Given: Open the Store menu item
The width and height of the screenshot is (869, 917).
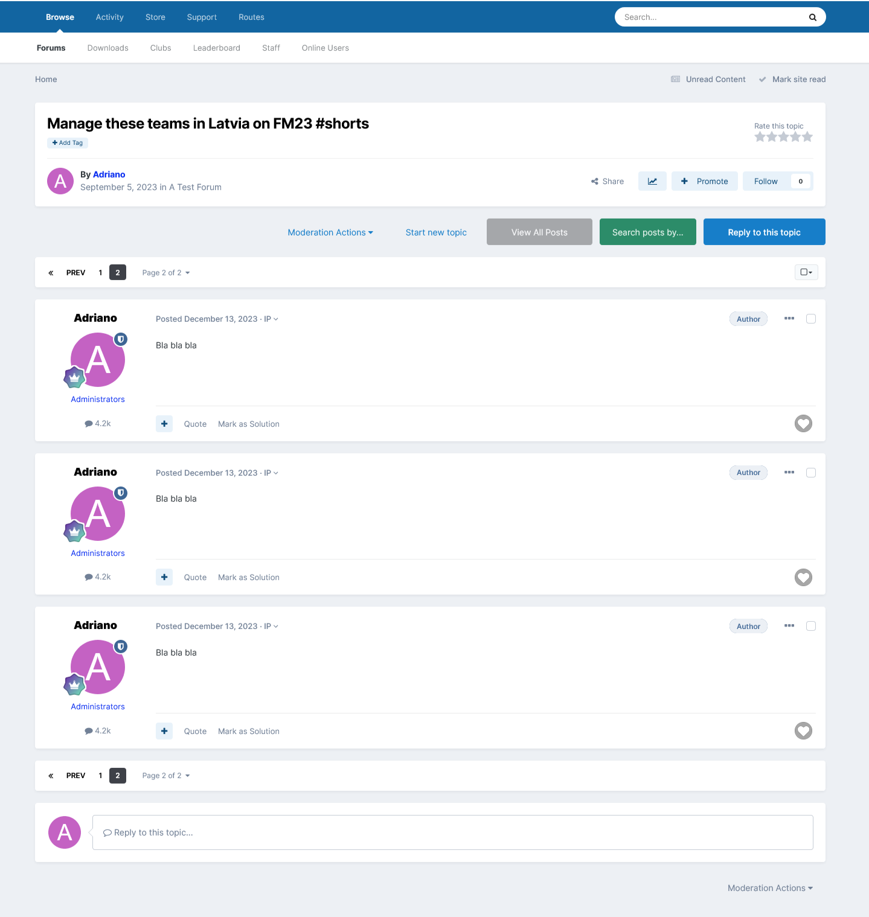Looking at the screenshot, I should (x=155, y=18).
